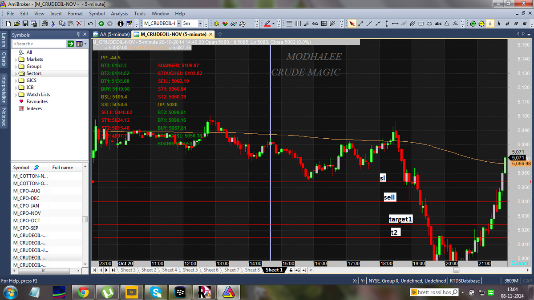The width and height of the screenshot is (534, 300).
Task: Open the symbol selector M_CRUDEOIL dropdown
Action: click(179, 24)
